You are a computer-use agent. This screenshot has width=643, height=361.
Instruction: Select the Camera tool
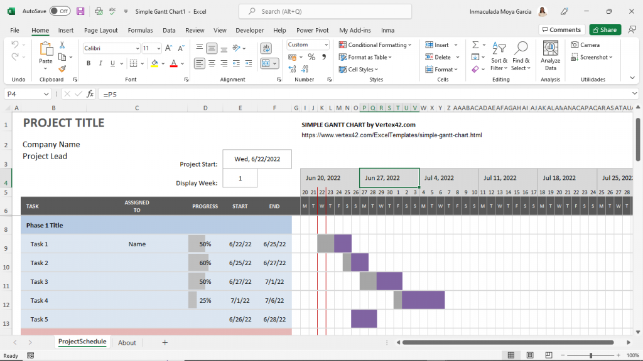[x=585, y=45]
